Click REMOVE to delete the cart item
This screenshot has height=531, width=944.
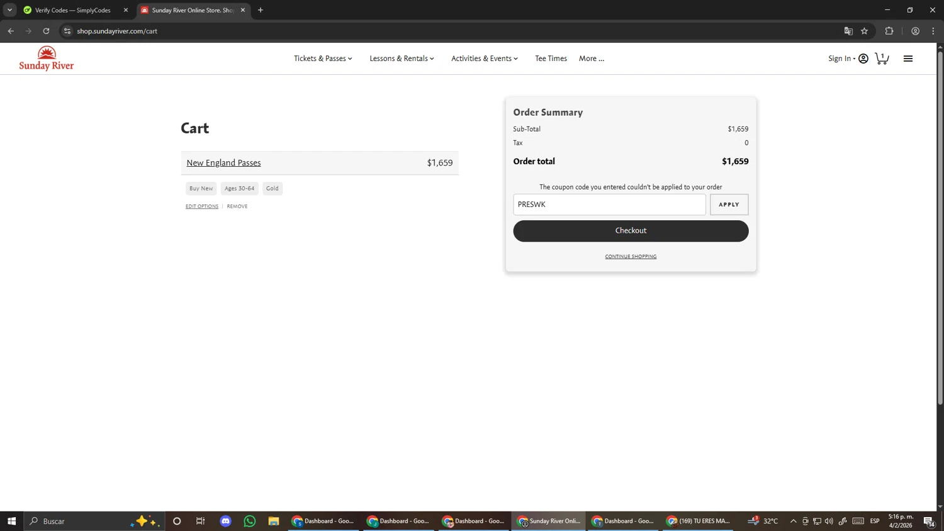coord(237,206)
